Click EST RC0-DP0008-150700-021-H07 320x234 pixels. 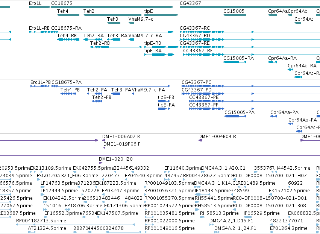[x=270, y=176]
